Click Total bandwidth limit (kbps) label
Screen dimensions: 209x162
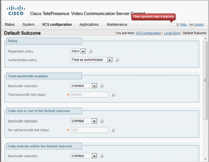click(27, 95)
